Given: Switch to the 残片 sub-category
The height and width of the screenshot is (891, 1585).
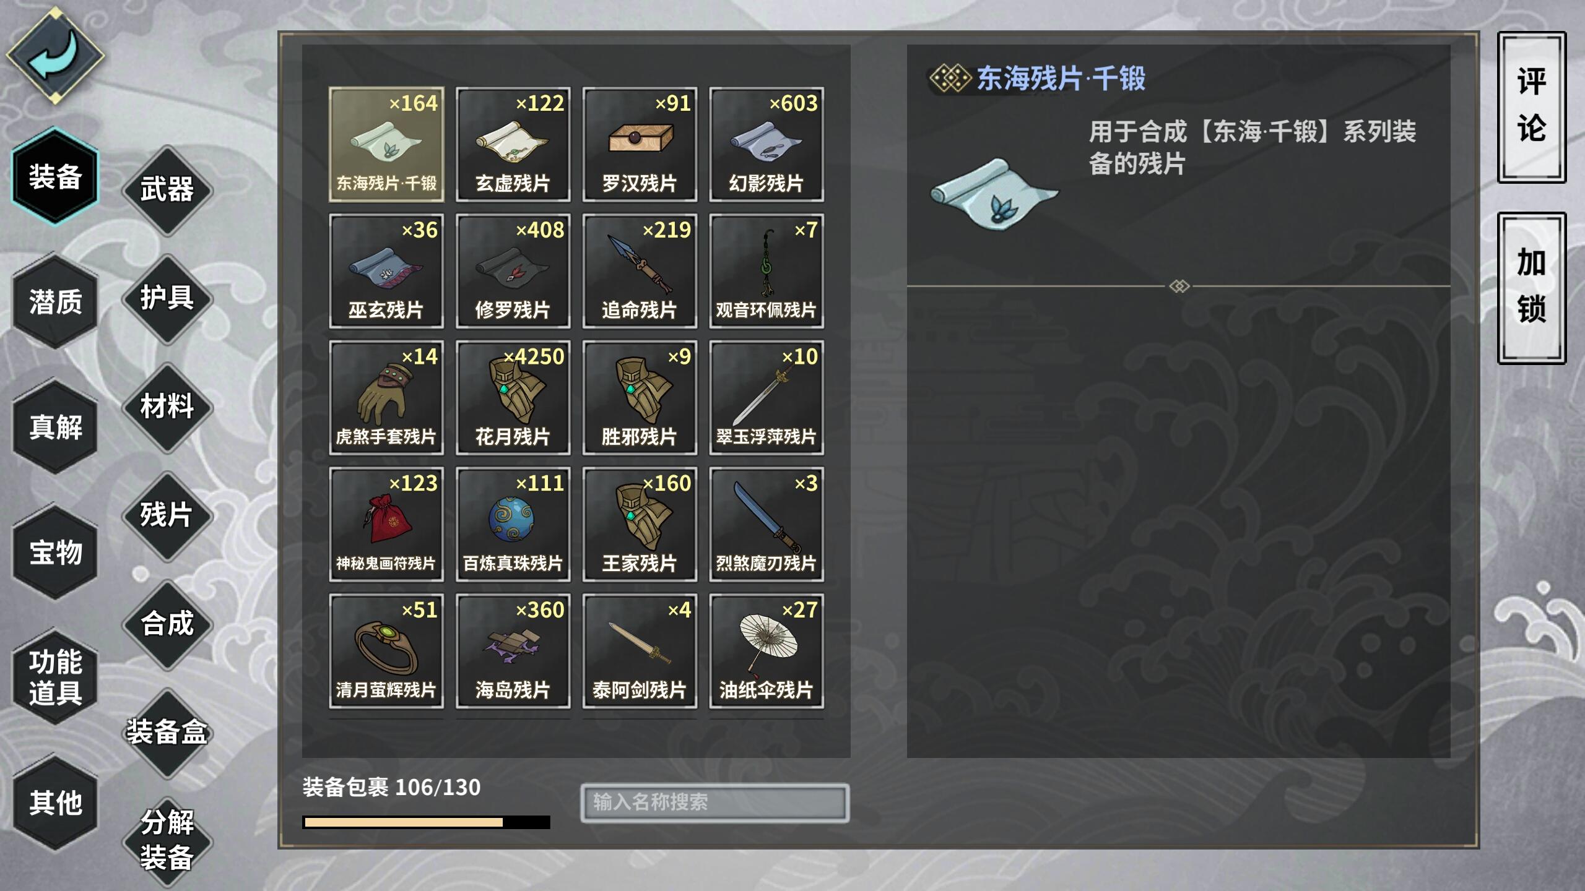Looking at the screenshot, I should pos(167,515).
